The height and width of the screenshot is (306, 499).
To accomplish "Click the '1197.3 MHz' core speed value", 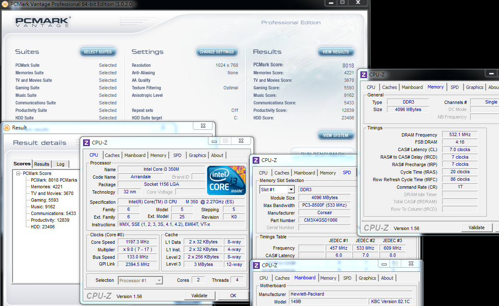I will pos(137,242).
